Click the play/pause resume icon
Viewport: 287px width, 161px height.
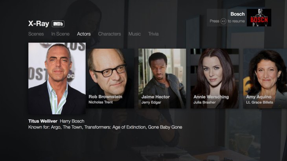pos(223,21)
